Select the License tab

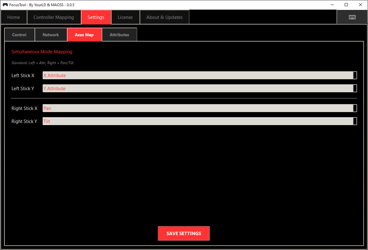(x=125, y=17)
